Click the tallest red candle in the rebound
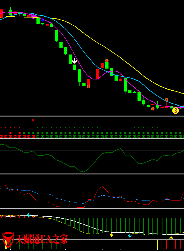The width and height of the screenshot is (184, 251). pos(98,73)
